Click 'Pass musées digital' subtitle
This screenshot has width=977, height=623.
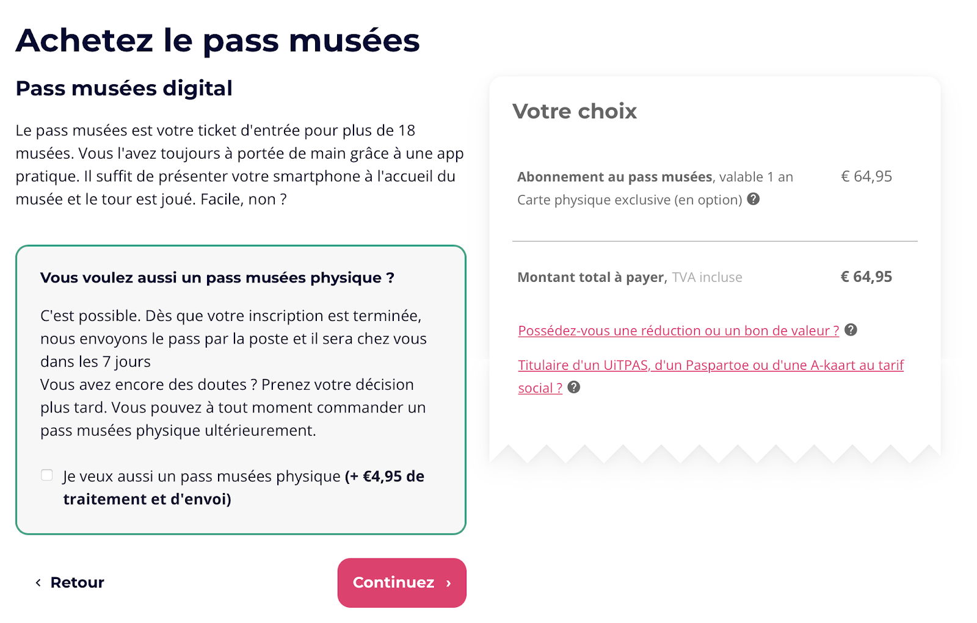124,88
